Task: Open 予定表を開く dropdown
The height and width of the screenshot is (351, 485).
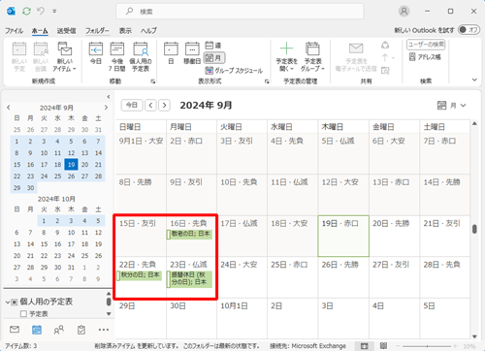Action: (286, 56)
